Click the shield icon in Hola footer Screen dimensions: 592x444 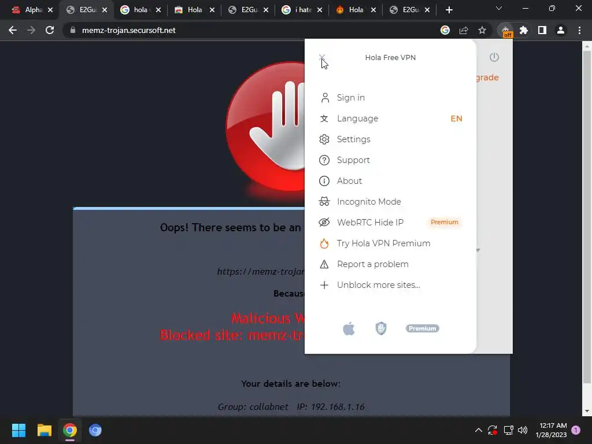(x=381, y=328)
